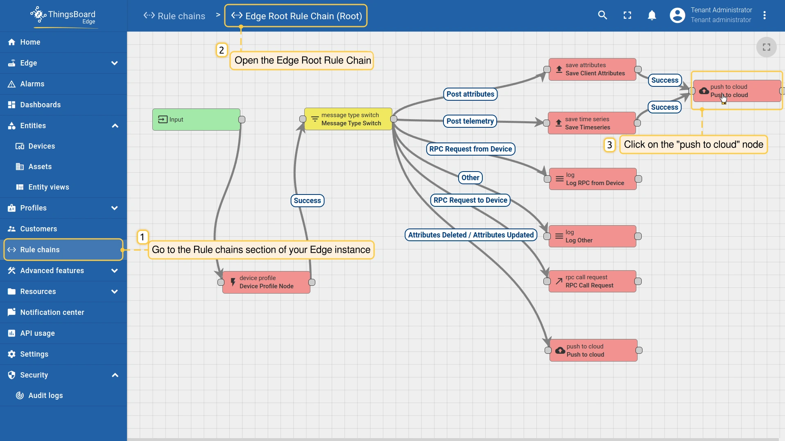Open the three-dot more options menu
This screenshot has width=785, height=441.
(764, 16)
